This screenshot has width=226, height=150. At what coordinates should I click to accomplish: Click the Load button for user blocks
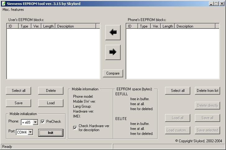[51, 103]
